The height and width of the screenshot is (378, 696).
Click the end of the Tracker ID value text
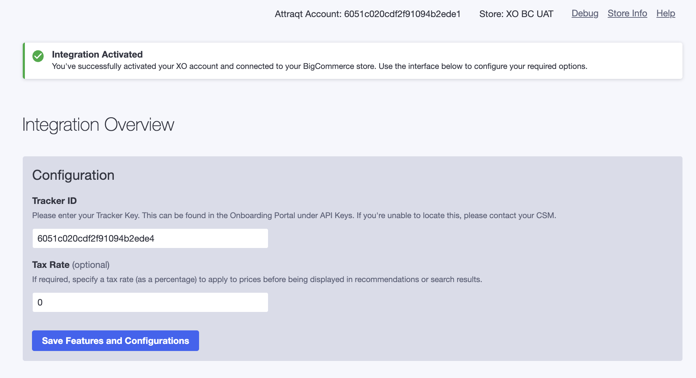click(154, 238)
